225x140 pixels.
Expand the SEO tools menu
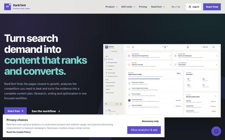(128, 7)
